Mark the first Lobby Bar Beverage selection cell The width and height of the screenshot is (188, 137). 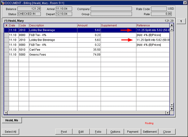click(x=6, y=30)
